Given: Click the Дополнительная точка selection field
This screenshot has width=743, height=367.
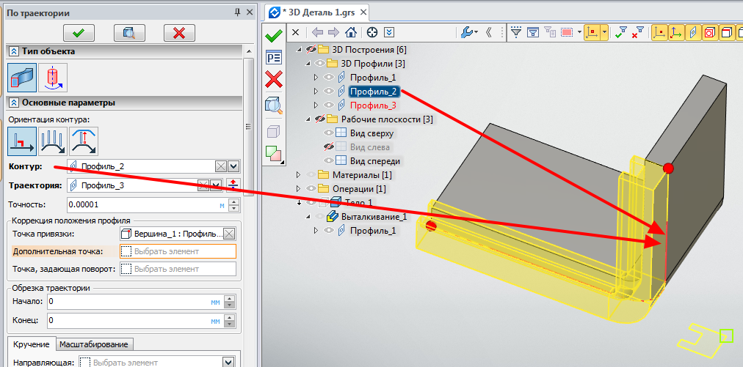Looking at the screenshot, I should [178, 251].
